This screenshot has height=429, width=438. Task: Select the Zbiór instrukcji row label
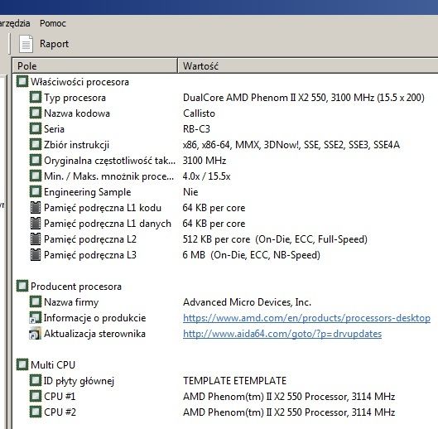(76, 145)
